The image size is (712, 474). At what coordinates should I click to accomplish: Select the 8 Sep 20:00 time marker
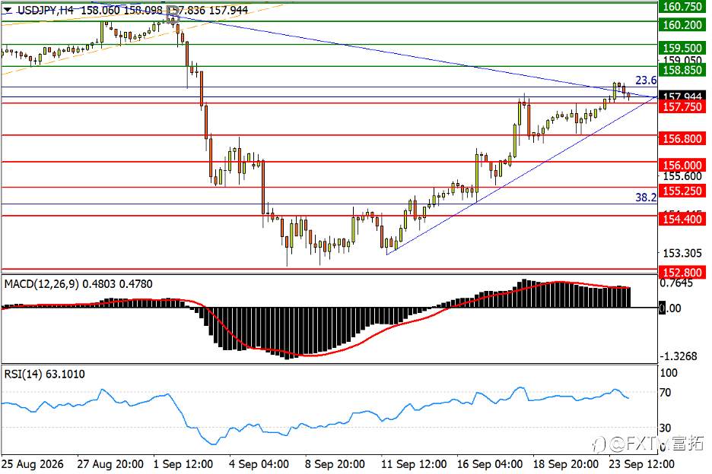click(335, 464)
